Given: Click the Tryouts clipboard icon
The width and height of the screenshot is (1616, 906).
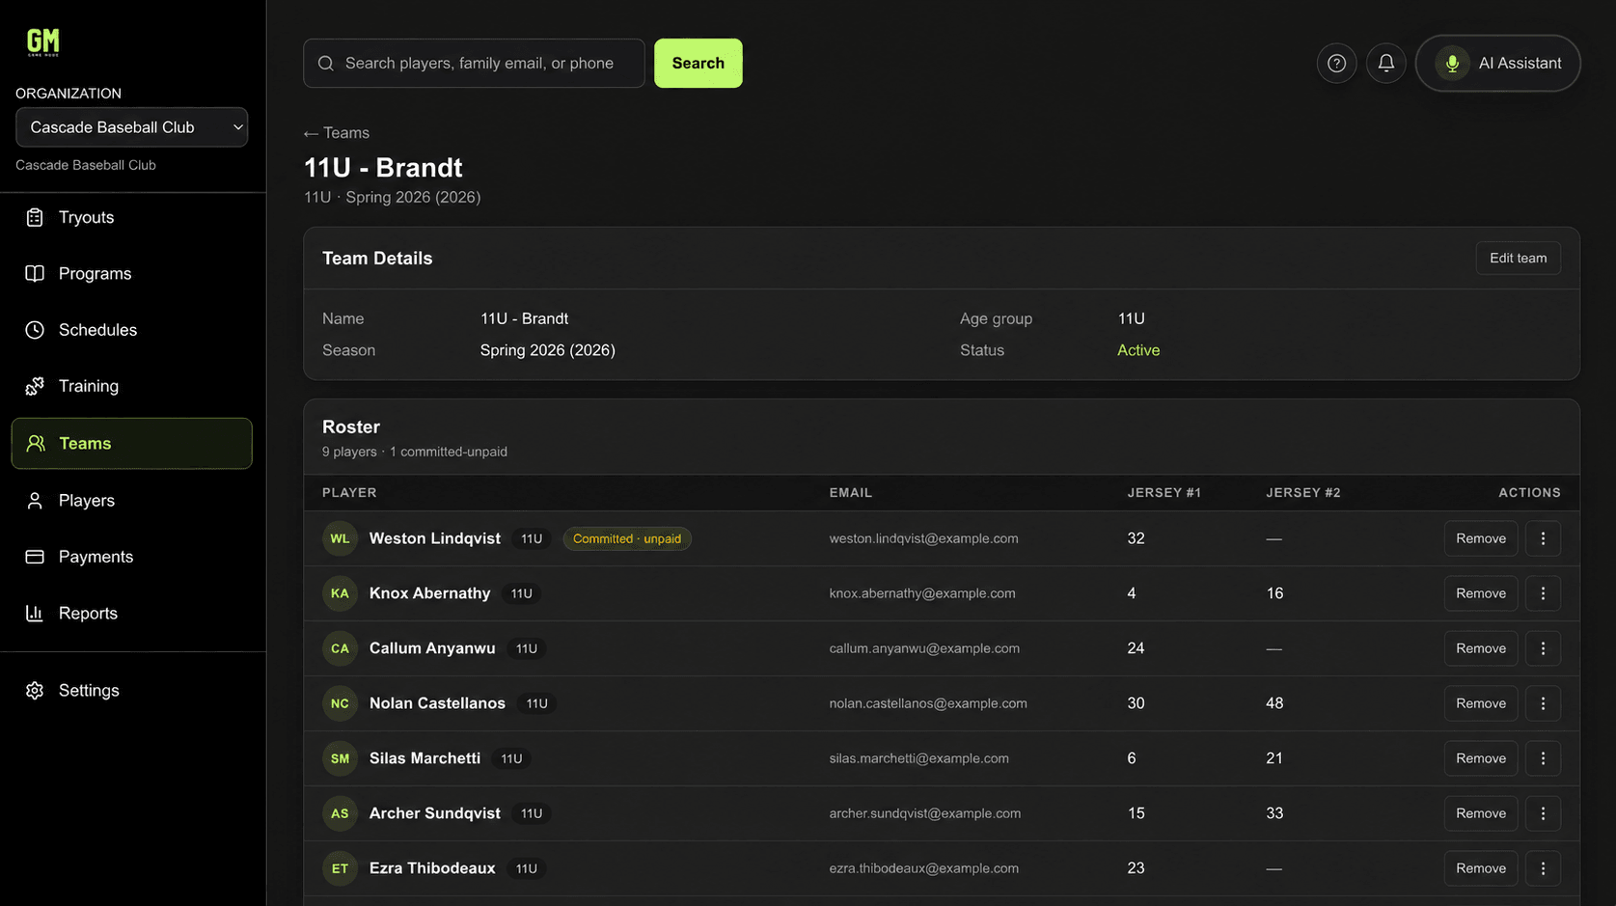Looking at the screenshot, I should pyautogui.click(x=35, y=217).
